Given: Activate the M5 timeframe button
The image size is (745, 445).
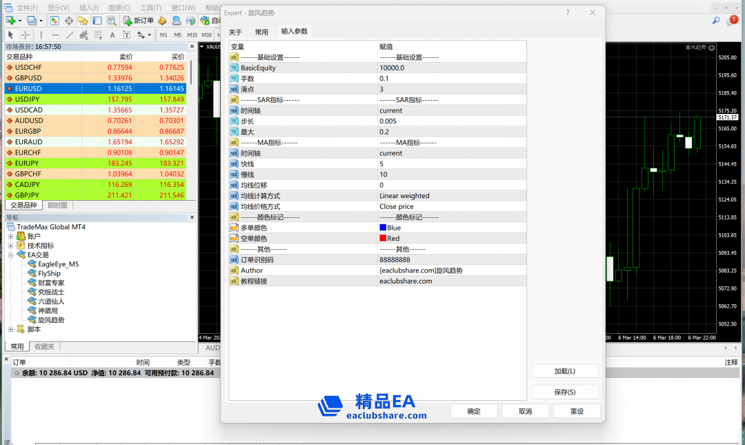Looking at the screenshot, I should pyautogui.click(x=177, y=34).
